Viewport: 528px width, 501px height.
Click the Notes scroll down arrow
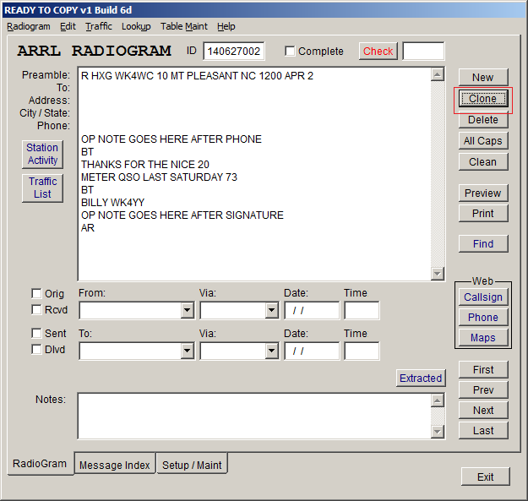point(437,432)
